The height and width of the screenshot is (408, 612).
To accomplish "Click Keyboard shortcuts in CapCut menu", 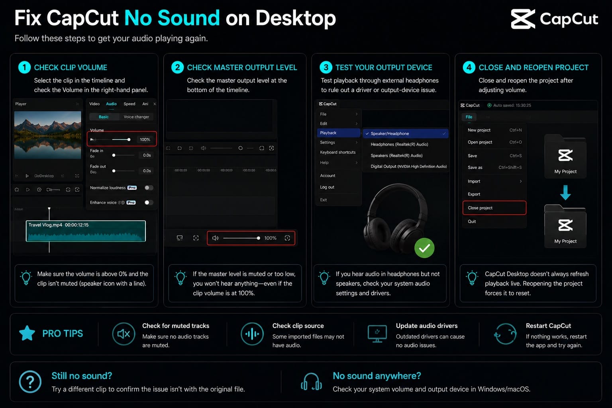I will [338, 152].
